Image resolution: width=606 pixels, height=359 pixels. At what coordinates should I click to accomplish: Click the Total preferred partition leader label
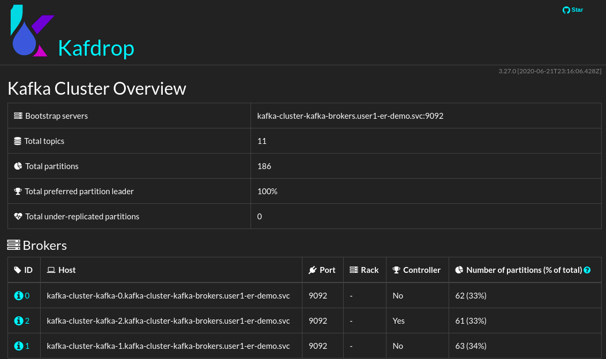(79, 192)
